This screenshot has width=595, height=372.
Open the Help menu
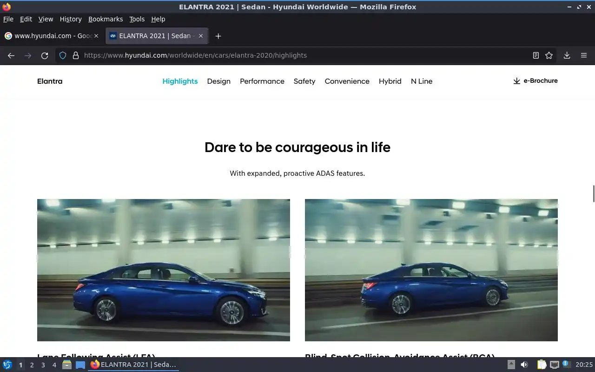(x=158, y=19)
